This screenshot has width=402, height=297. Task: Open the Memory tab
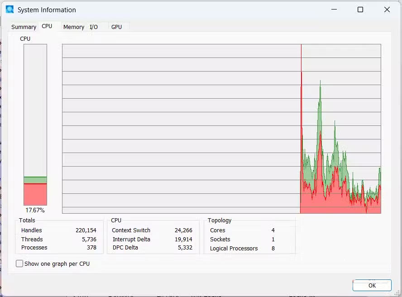73,27
